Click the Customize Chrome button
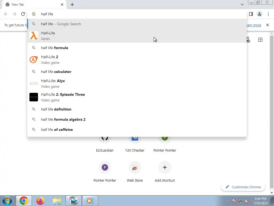 point(243,187)
